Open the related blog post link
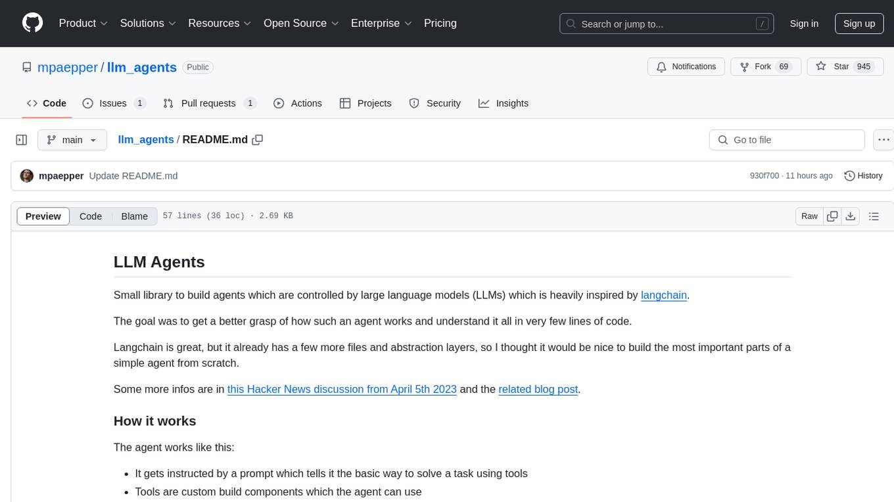Image resolution: width=894 pixels, height=502 pixels. (538, 389)
